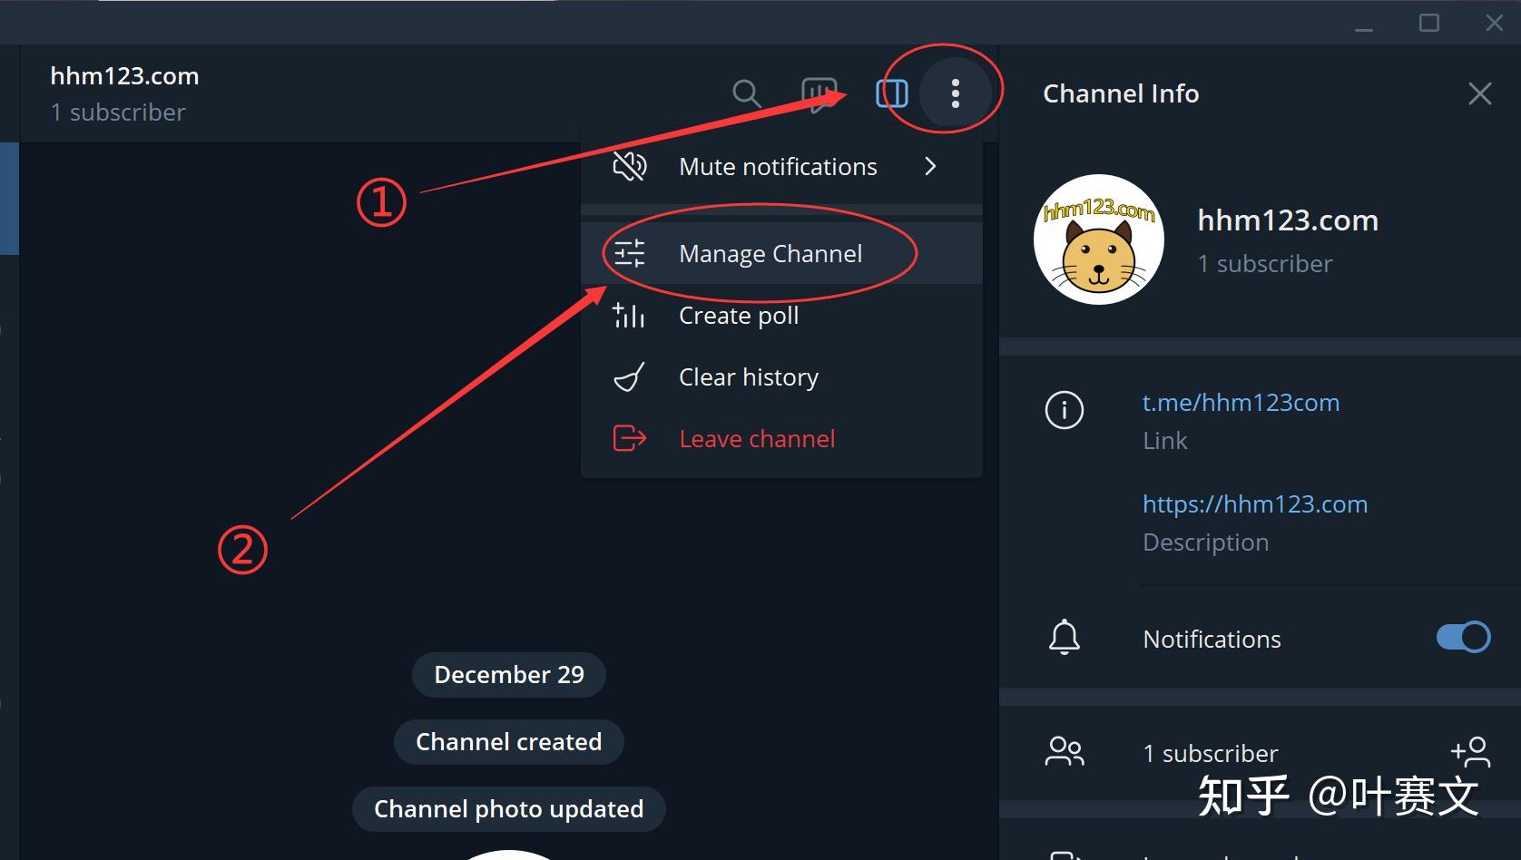The height and width of the screenshot is (860, 1521).
Task: Click the three-dot more options button
Action: [955, 93]
